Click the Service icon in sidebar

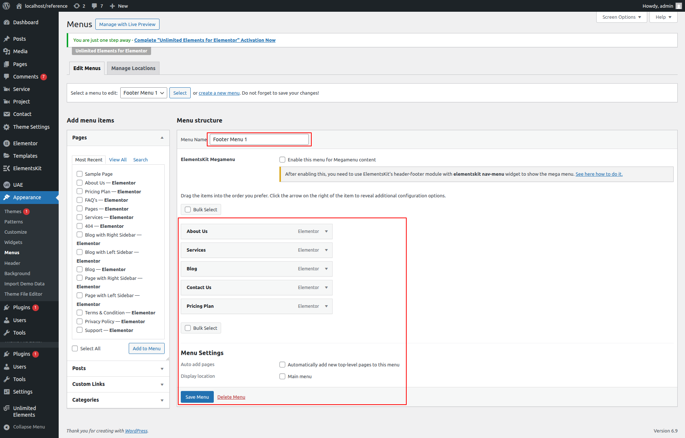7,89
